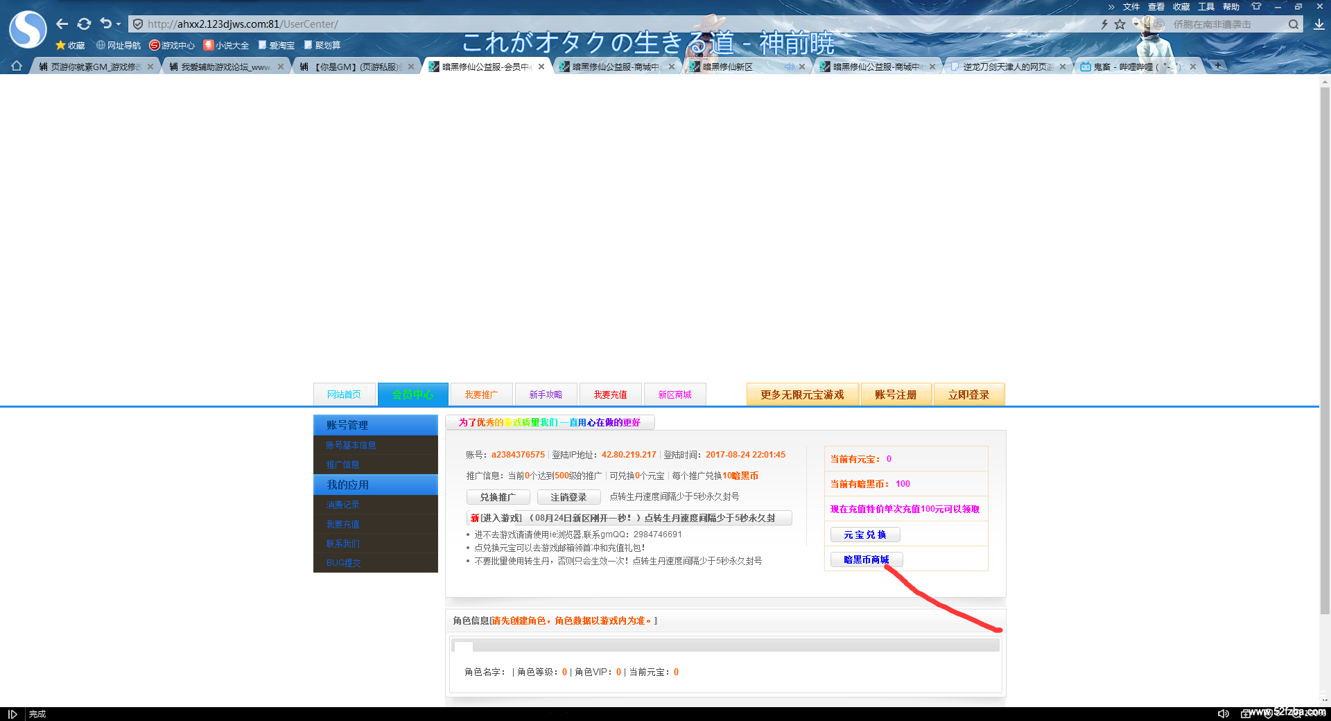Image resolution: width=1331 pixels, height=721 pixels.
Task: Click the 收藏 favorites star bookmark
Action: pos(70,45)
